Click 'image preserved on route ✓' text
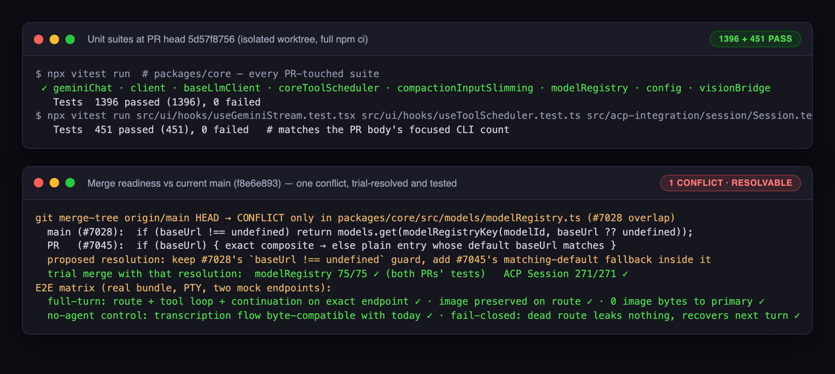Viewport: 835px width, 374px height. tap(516, 302)
